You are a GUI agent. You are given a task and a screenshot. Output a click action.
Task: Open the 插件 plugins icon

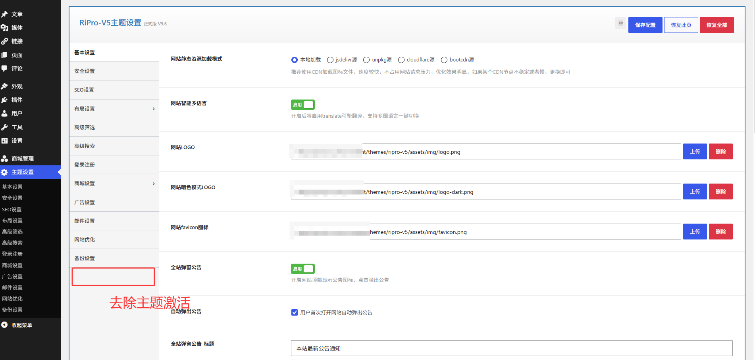coord(5,100)
